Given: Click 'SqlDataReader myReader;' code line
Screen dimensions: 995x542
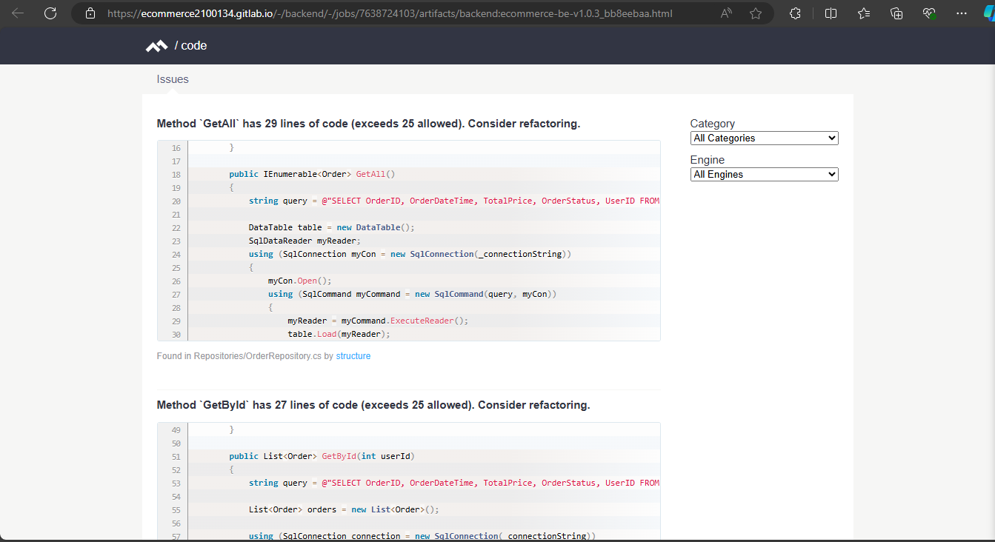Looking at the screenshot, I should 305,241.
